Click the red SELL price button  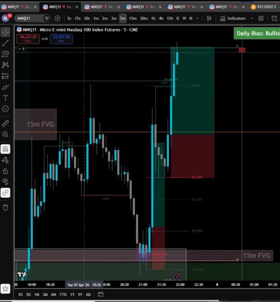coord(28,39)
